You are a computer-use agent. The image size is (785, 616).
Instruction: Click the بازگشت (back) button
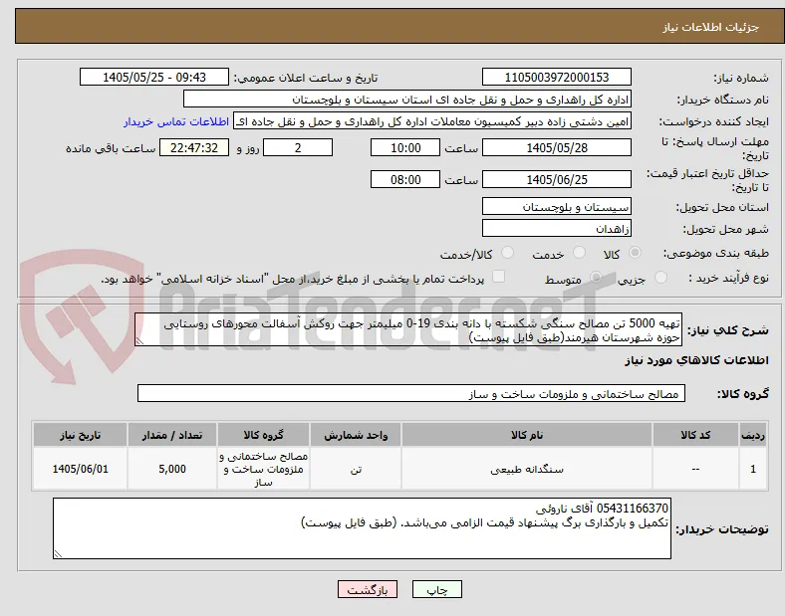[x=368, y=589]
